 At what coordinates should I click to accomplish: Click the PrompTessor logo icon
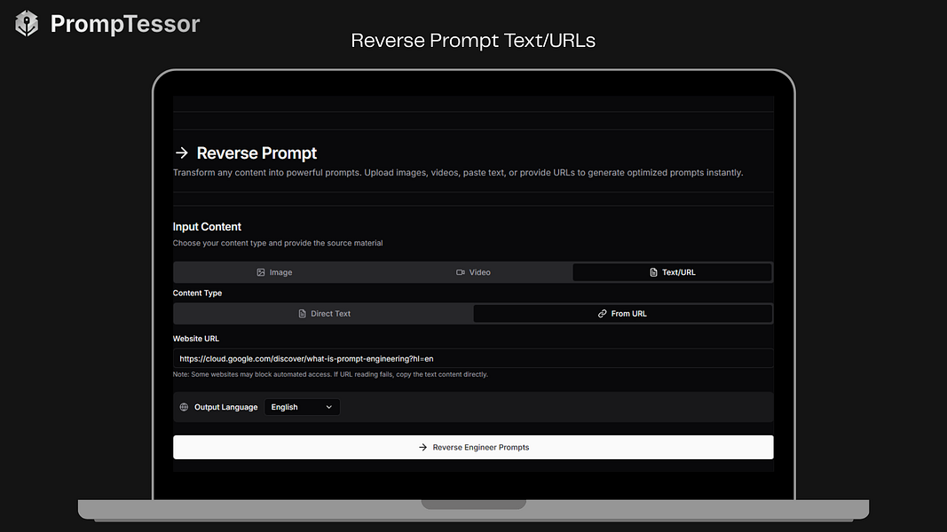click(27, 24)
